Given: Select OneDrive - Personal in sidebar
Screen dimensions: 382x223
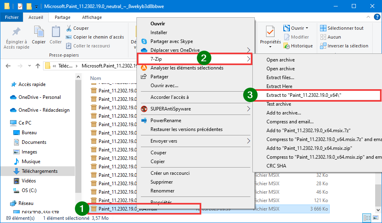Looking at the screenshot, I should tap(35, 97).
